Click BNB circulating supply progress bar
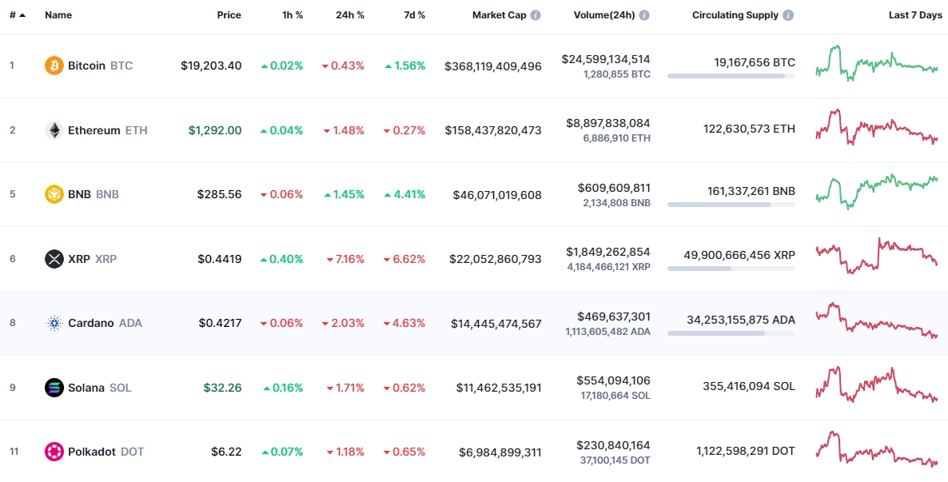This screenshot has height=482, width=948. click(x=731, y=205)
